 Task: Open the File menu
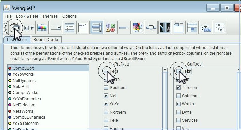click(8, 16)
